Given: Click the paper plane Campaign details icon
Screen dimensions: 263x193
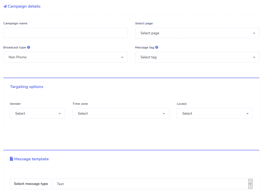Looking at the screenshot, I should [x=5, y=6].
